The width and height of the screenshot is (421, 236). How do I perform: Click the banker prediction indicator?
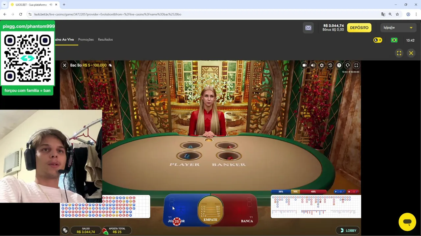pyautogui.click(x=353, y=191)
